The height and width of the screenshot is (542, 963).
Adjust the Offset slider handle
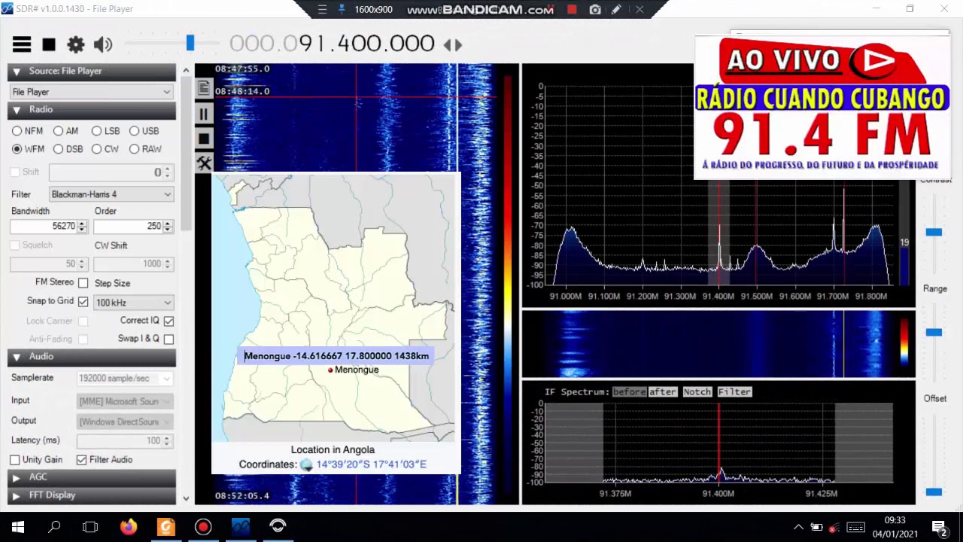[x=934, y=492]
